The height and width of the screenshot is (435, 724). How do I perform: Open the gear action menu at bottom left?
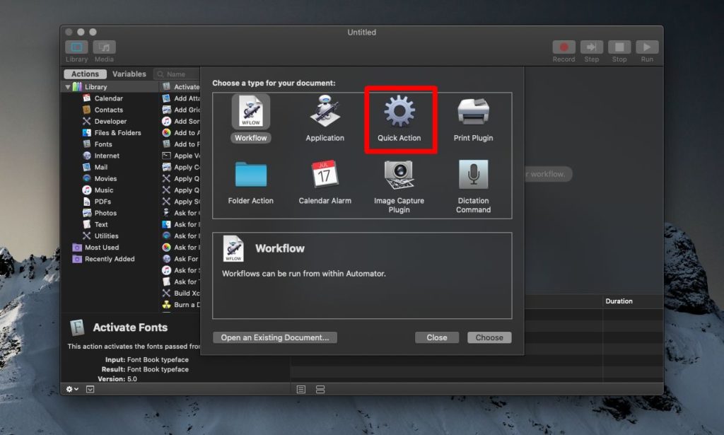coord(70,389)
